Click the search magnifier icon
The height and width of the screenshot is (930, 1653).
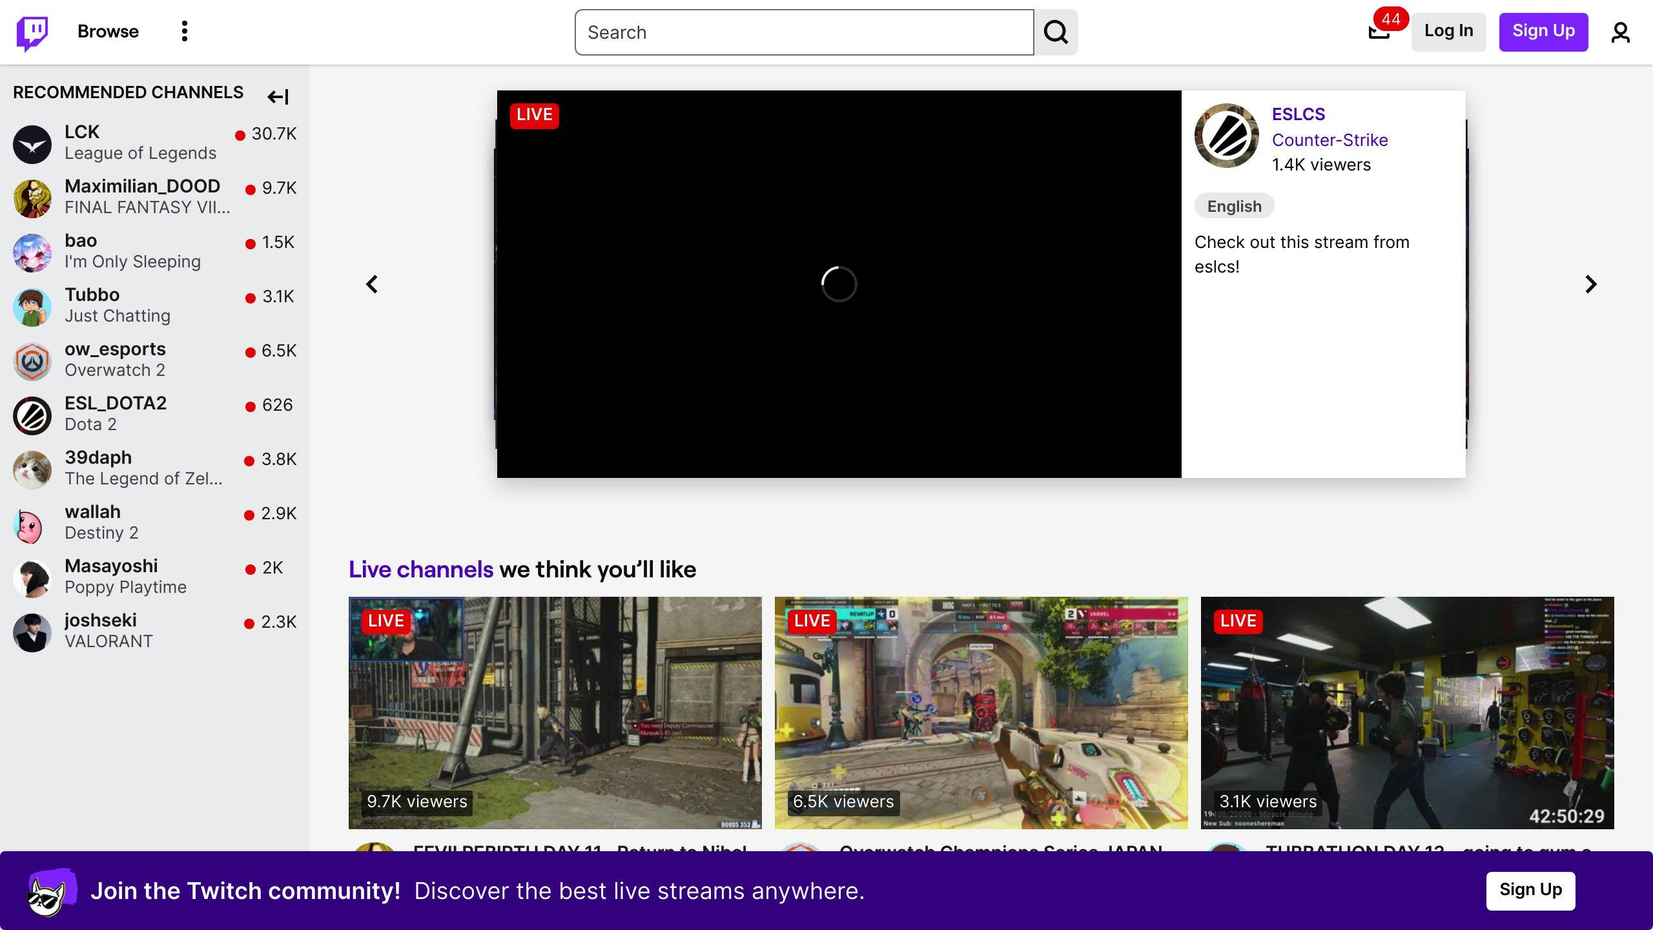[1056, 32]
